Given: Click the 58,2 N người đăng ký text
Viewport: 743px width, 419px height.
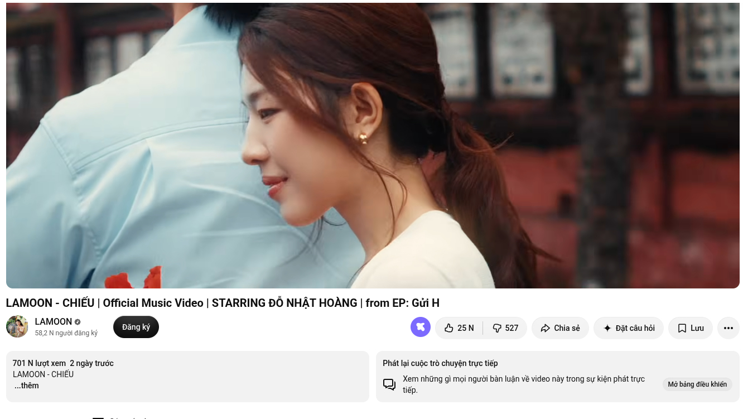Looking at the screenshot, I should [x=66, y=333].
